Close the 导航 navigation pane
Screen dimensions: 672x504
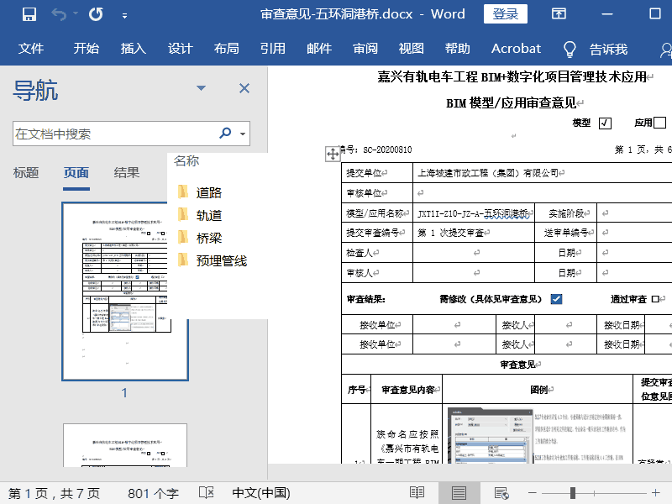244,88
